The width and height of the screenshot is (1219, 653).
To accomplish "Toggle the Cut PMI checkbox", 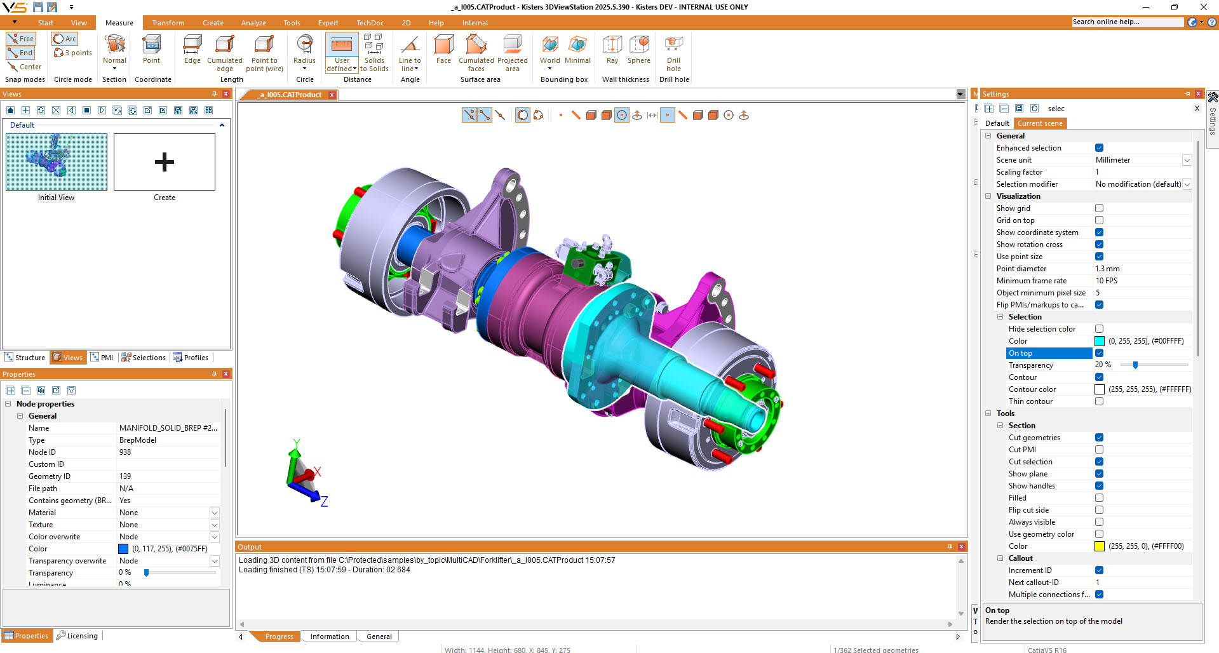I will 1099,450.
